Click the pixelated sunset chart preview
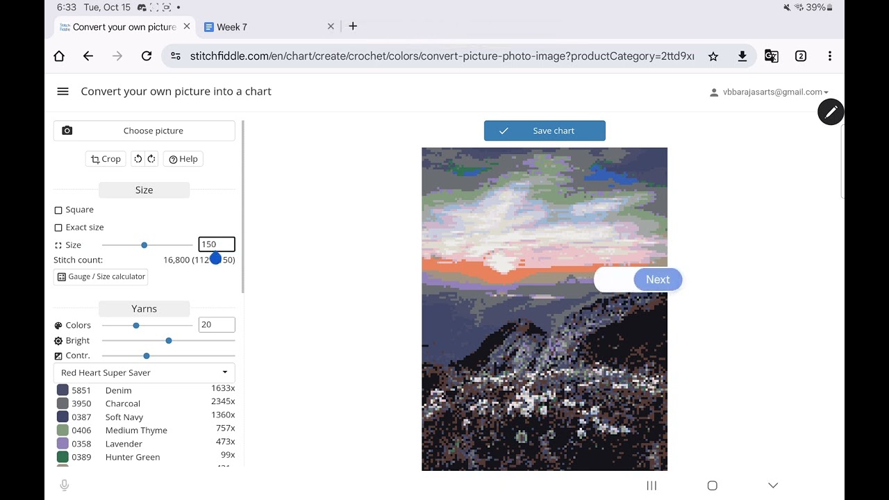The width and height of the screenshot is (889, 500). click(x=545, y=309)
